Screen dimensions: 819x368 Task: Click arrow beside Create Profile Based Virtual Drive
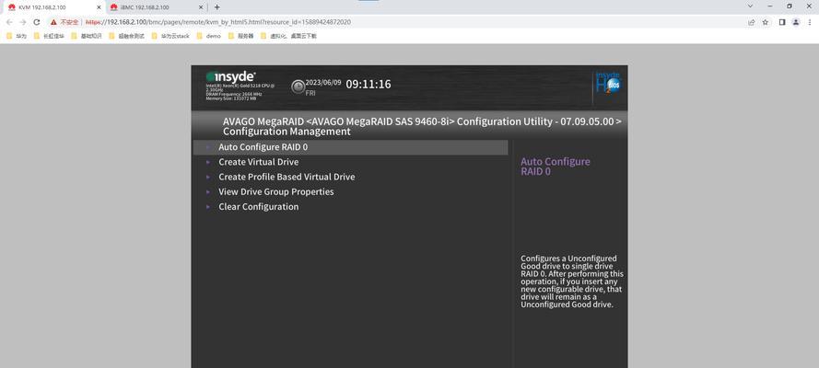pos(208,178)
